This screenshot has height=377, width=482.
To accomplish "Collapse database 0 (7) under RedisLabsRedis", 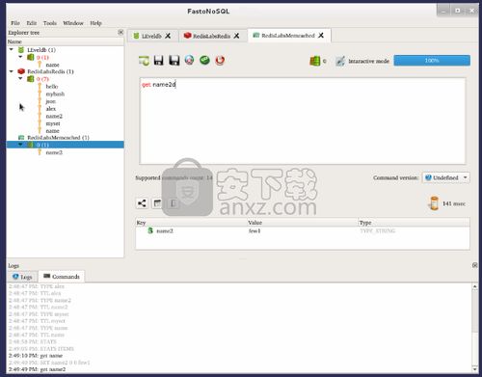I will click(x=20, y=78).
